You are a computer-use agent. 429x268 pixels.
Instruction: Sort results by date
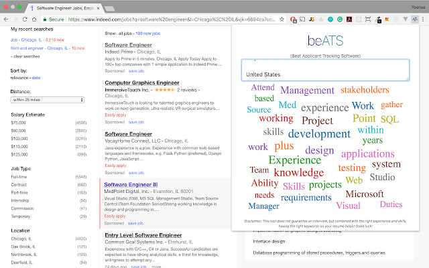point(36,78)
